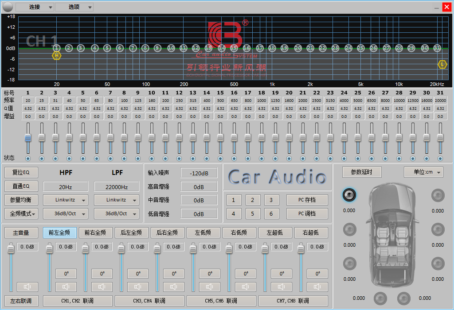
Task: Click the band 1 gain slider handle
Action: (28, 138)
